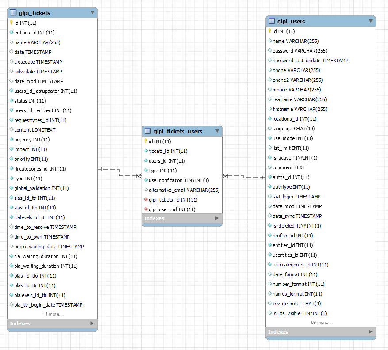Select 'olalevels_id_ttr INT(11)' column

click(x=39, y=295)
